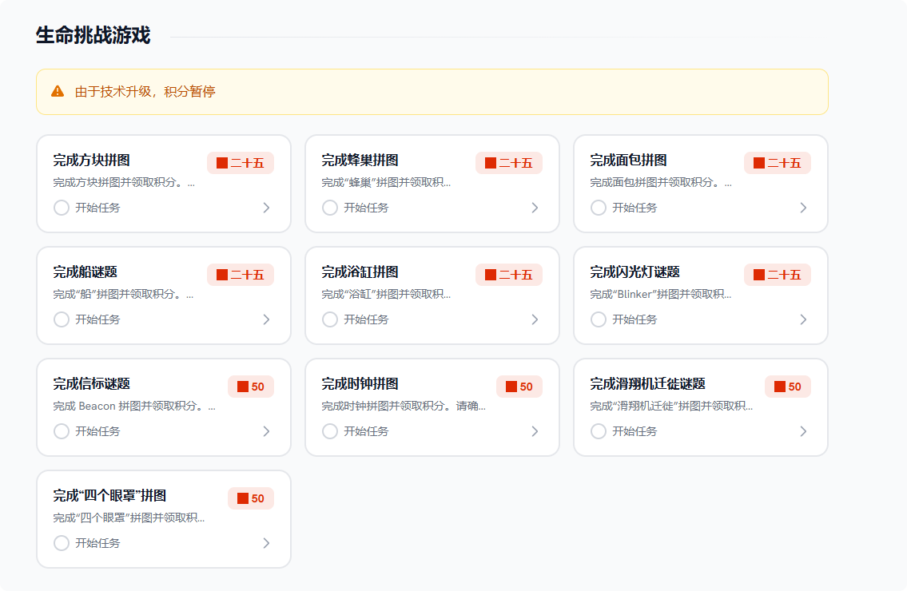Click description 完成“Blinker”拼图并领取积…
This screenshot has width=907, height=591.
point(661,294)
